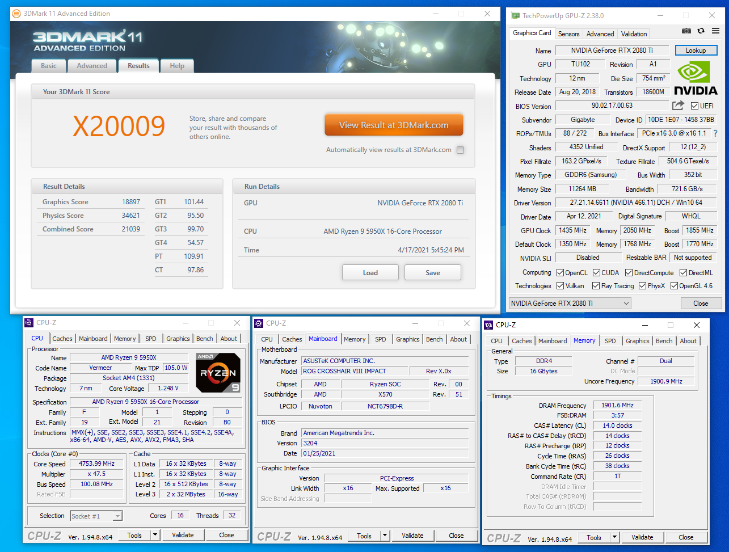The image size is (729, 552).
Task: Toggle the DirectML checkbox
Action: click(682, 273)
